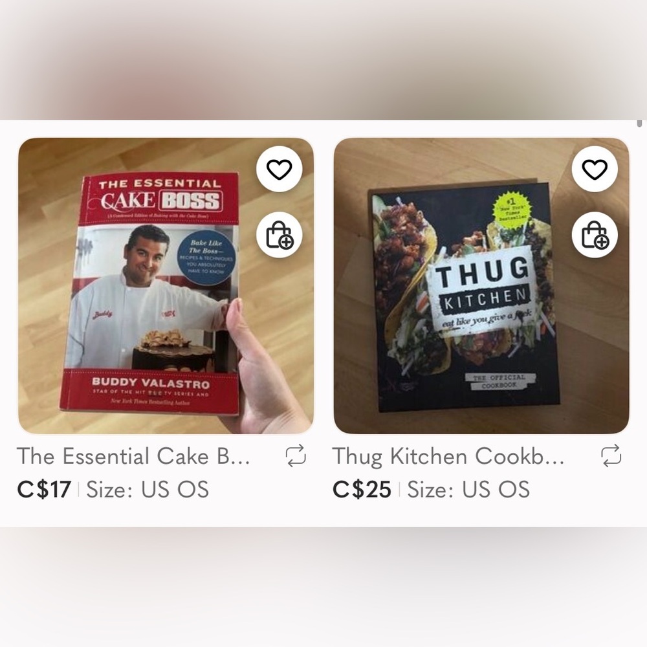
Task: Open The Essential Cake Boss photo
Action: tap(166, 285)
